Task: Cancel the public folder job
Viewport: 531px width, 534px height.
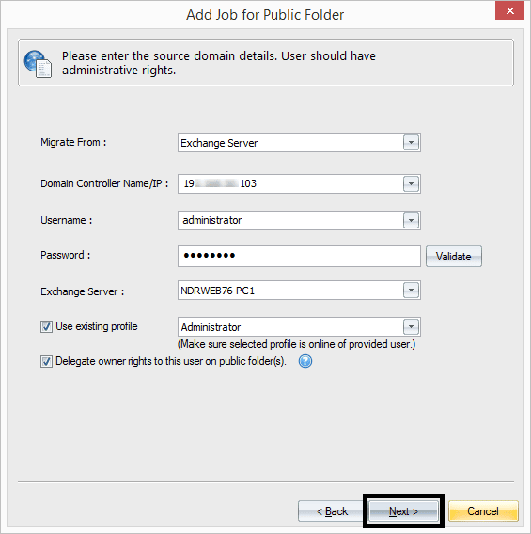Action: coord(483,510)
